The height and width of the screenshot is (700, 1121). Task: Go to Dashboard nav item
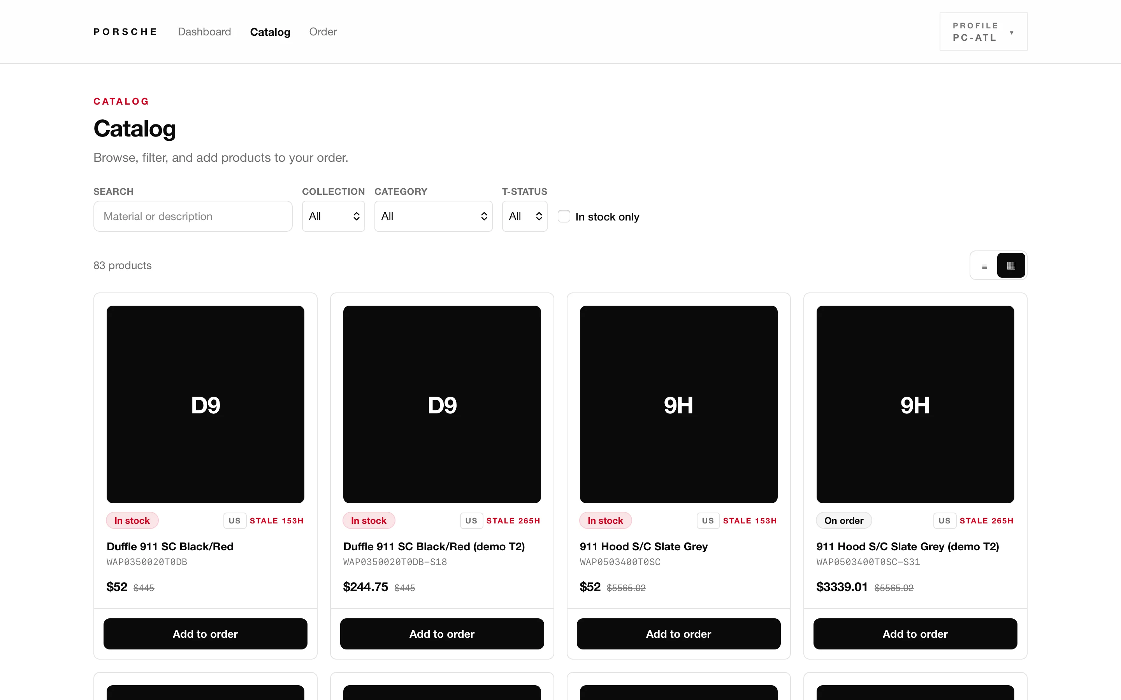point(204,32)
